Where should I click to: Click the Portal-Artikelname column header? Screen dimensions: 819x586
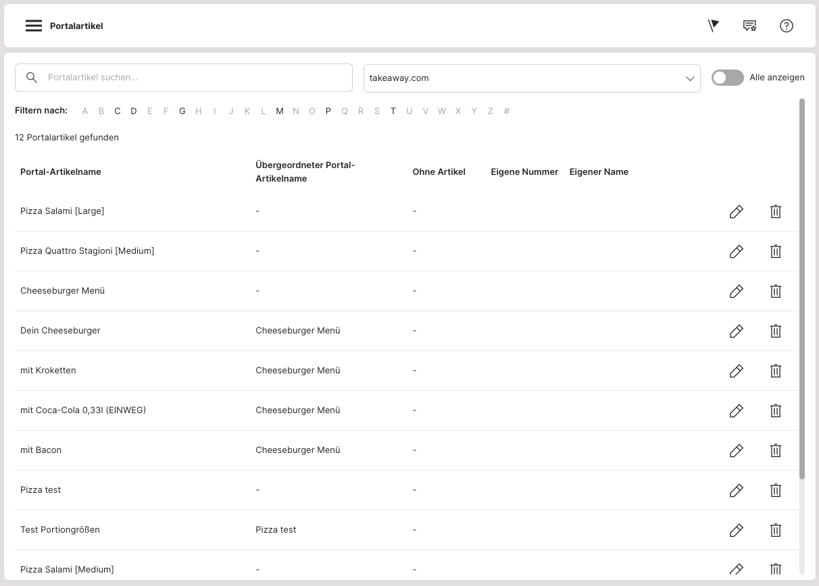click(61, 172)
